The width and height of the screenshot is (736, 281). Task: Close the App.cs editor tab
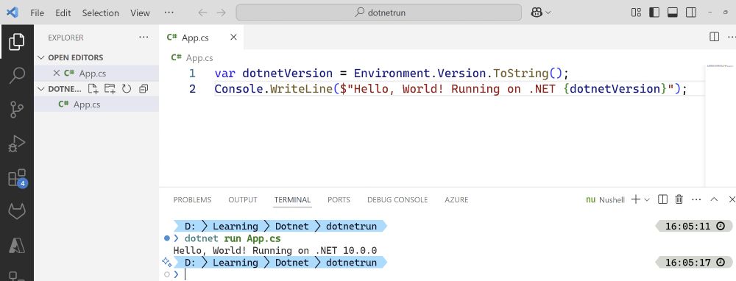click(233, 38)
